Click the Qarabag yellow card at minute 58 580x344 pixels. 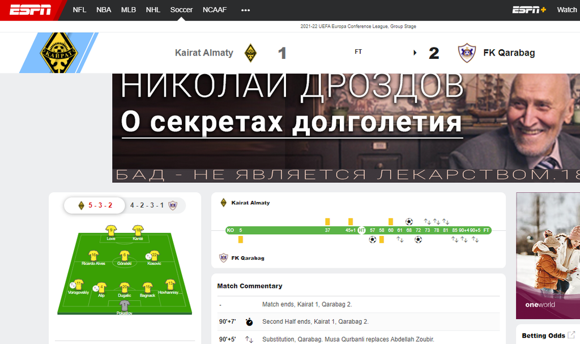coord(382,239)
